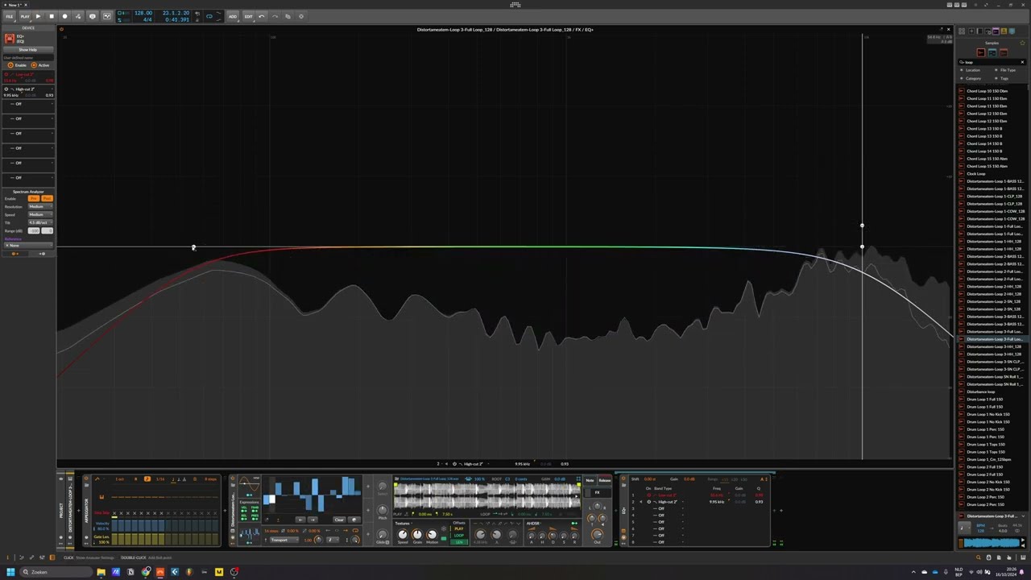Click the sampler Release tab
Image resolution: width=1031 pixels, height=580 pixels.
(x=605, y=480)
